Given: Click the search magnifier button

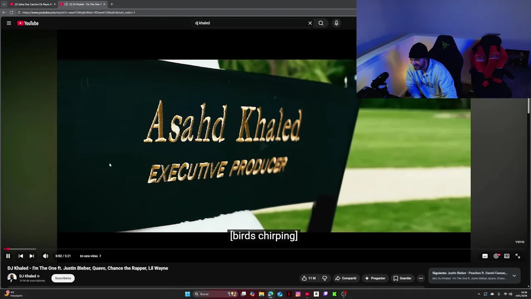Looking at the screenshot, I should (321, 23).
